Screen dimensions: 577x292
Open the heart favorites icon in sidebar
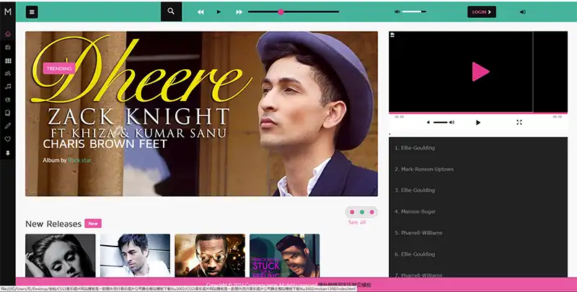coord(8,139)
